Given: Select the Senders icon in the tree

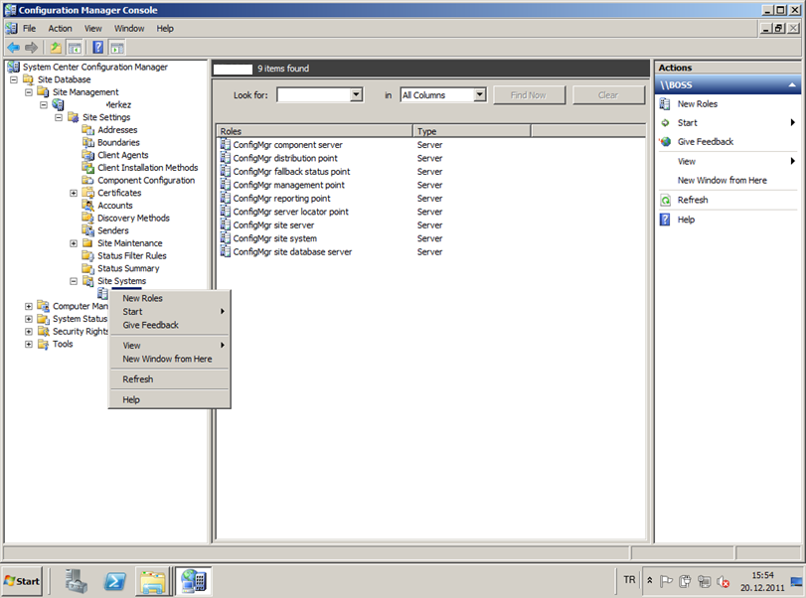Looking at the screenshot, I should click(87, 230).
